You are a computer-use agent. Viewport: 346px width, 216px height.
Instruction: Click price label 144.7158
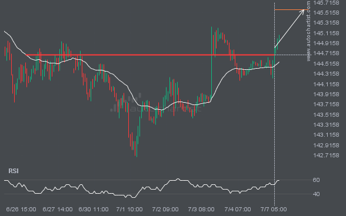tap(326, 53)
